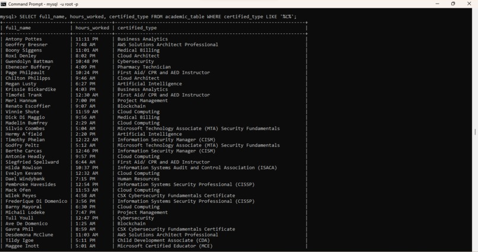This screenshot has height=252, width=478.
Task: Click the name Godfry Peltz
Action: (23, 145)
